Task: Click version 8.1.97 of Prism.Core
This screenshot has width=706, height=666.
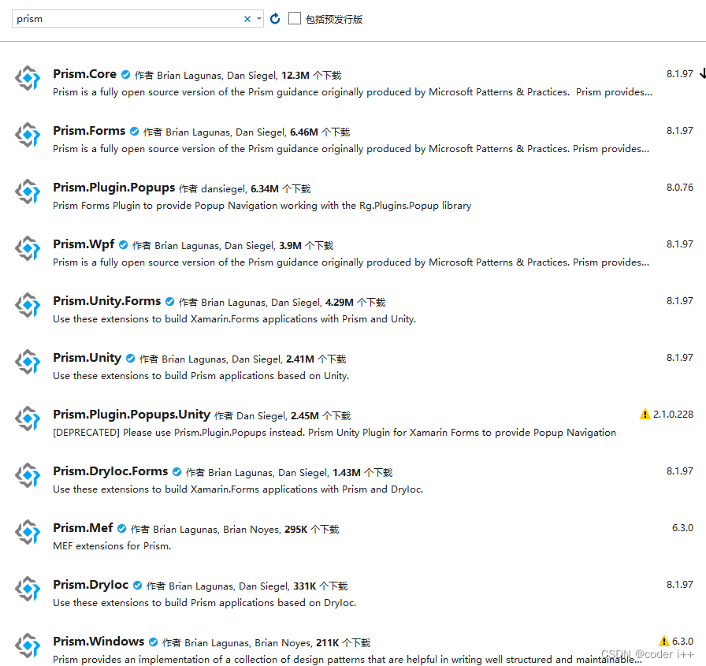Action: click(x=679, y=74)
